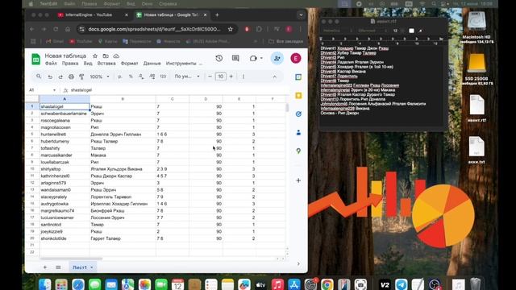Viewport: 516px width, 290px height.
Task: Select column B header
Action: point(123,98)
